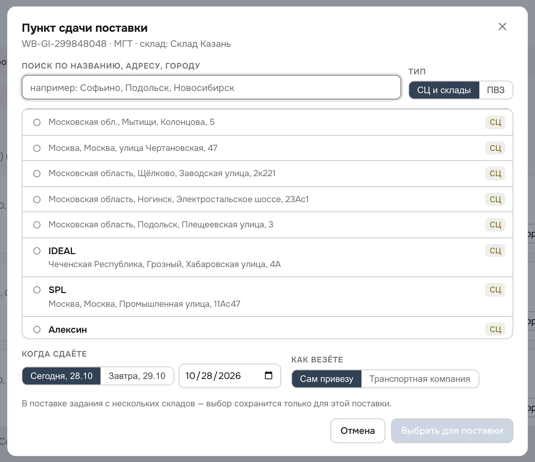This screenshot has height=462, width=535.
Task: Click the address Грозный, Хабаровская улица, 4А
Action: pyautogui.click(x=164, y=264)
